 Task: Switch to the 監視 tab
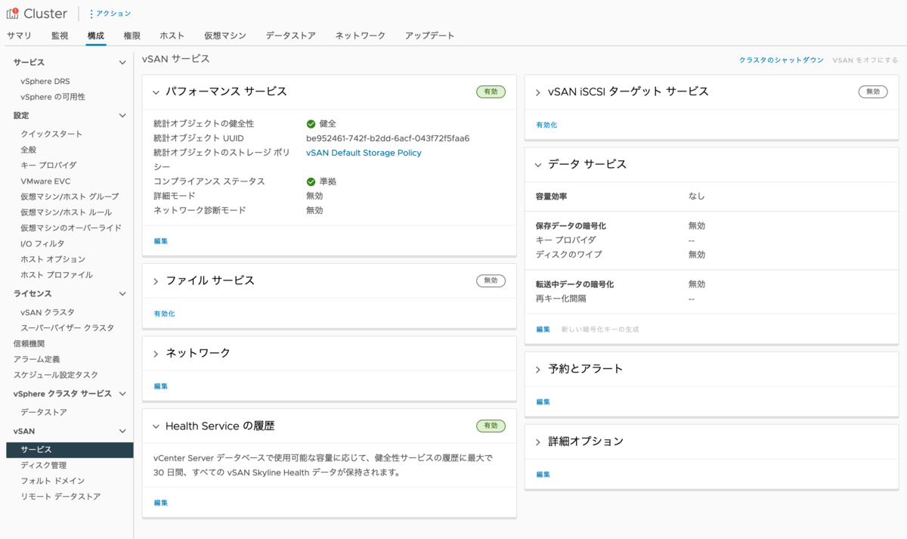[60, 36]
